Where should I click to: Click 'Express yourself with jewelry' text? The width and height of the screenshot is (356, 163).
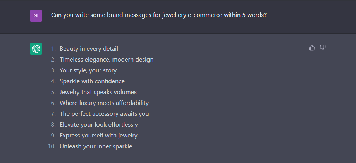(x=98, y=136)
